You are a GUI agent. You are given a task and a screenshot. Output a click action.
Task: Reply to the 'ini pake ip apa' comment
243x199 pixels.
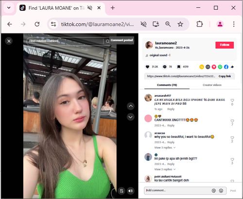(x=171, y=164)
